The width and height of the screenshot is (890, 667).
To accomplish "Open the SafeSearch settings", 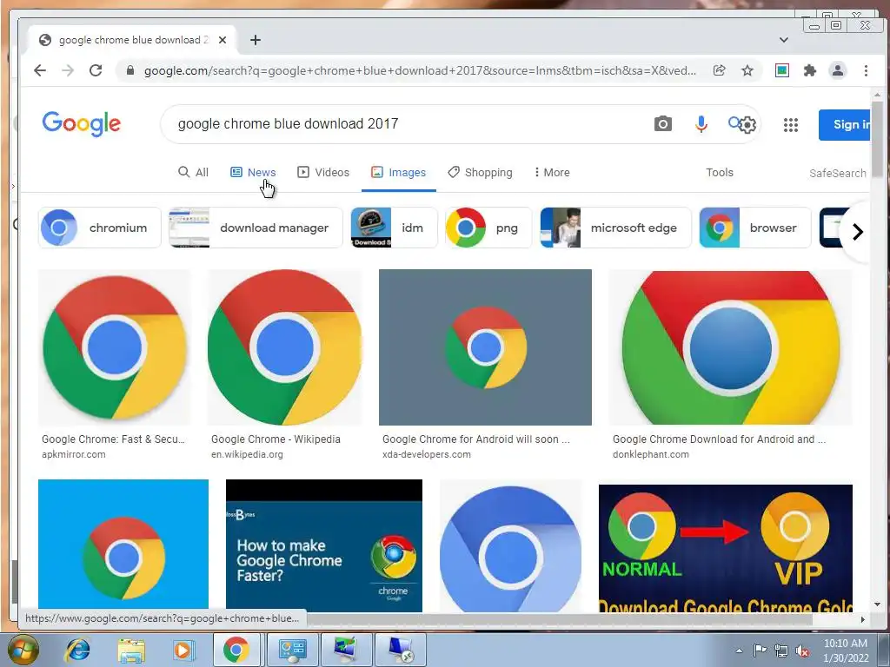I will click(x=837, y=173).
